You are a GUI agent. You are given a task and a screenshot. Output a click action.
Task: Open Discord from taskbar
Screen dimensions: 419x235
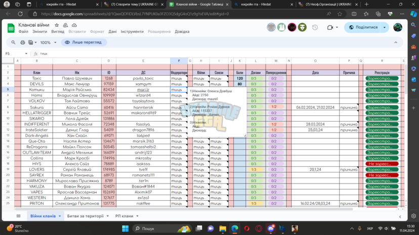pyautogui.click(x=271, y=228)
